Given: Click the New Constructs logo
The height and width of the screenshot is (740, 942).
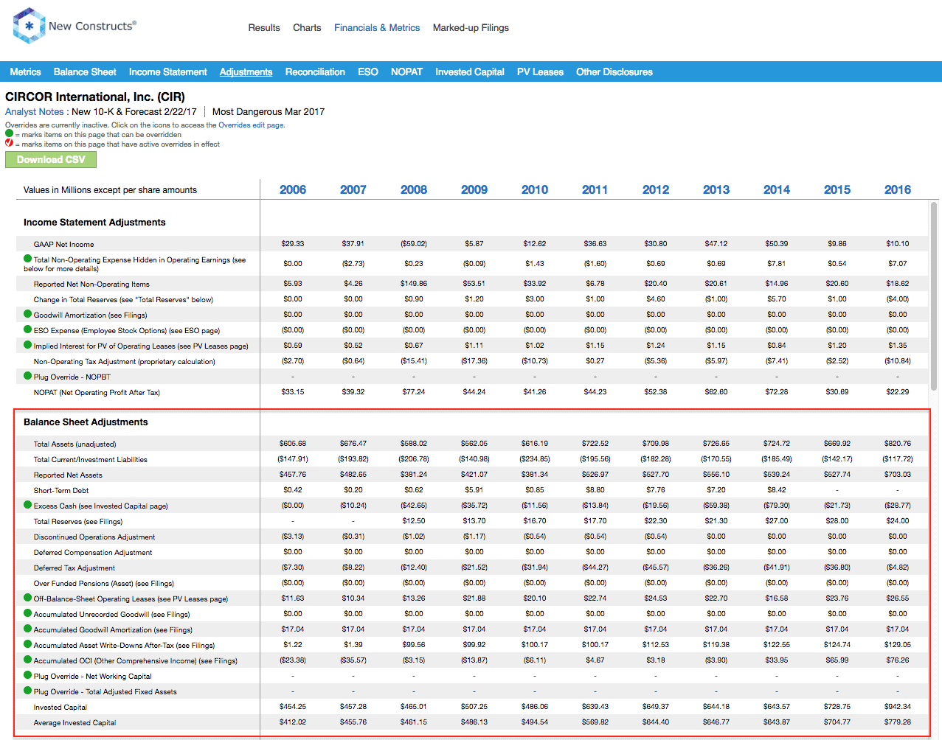Looking at the screenshot, I should click(x=75, y=26).
